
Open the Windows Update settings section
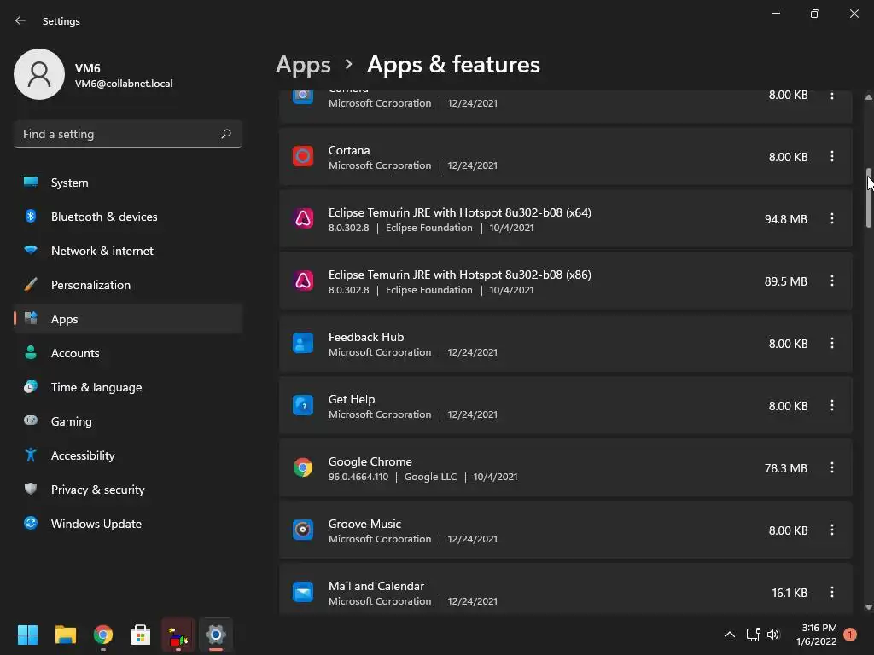pos(96,524)
